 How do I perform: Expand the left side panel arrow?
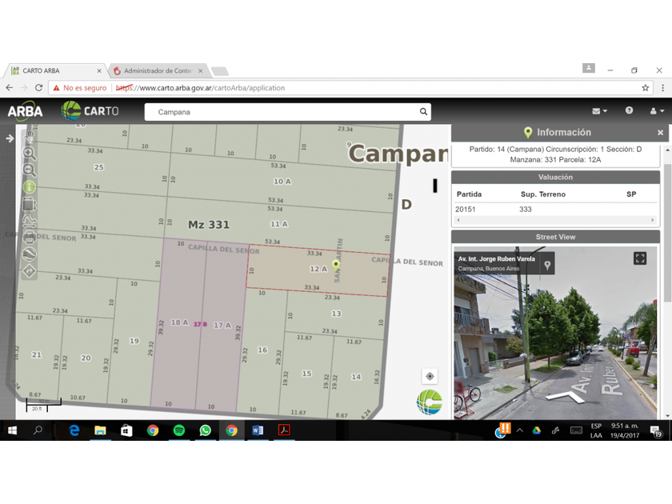coord(10,138)
